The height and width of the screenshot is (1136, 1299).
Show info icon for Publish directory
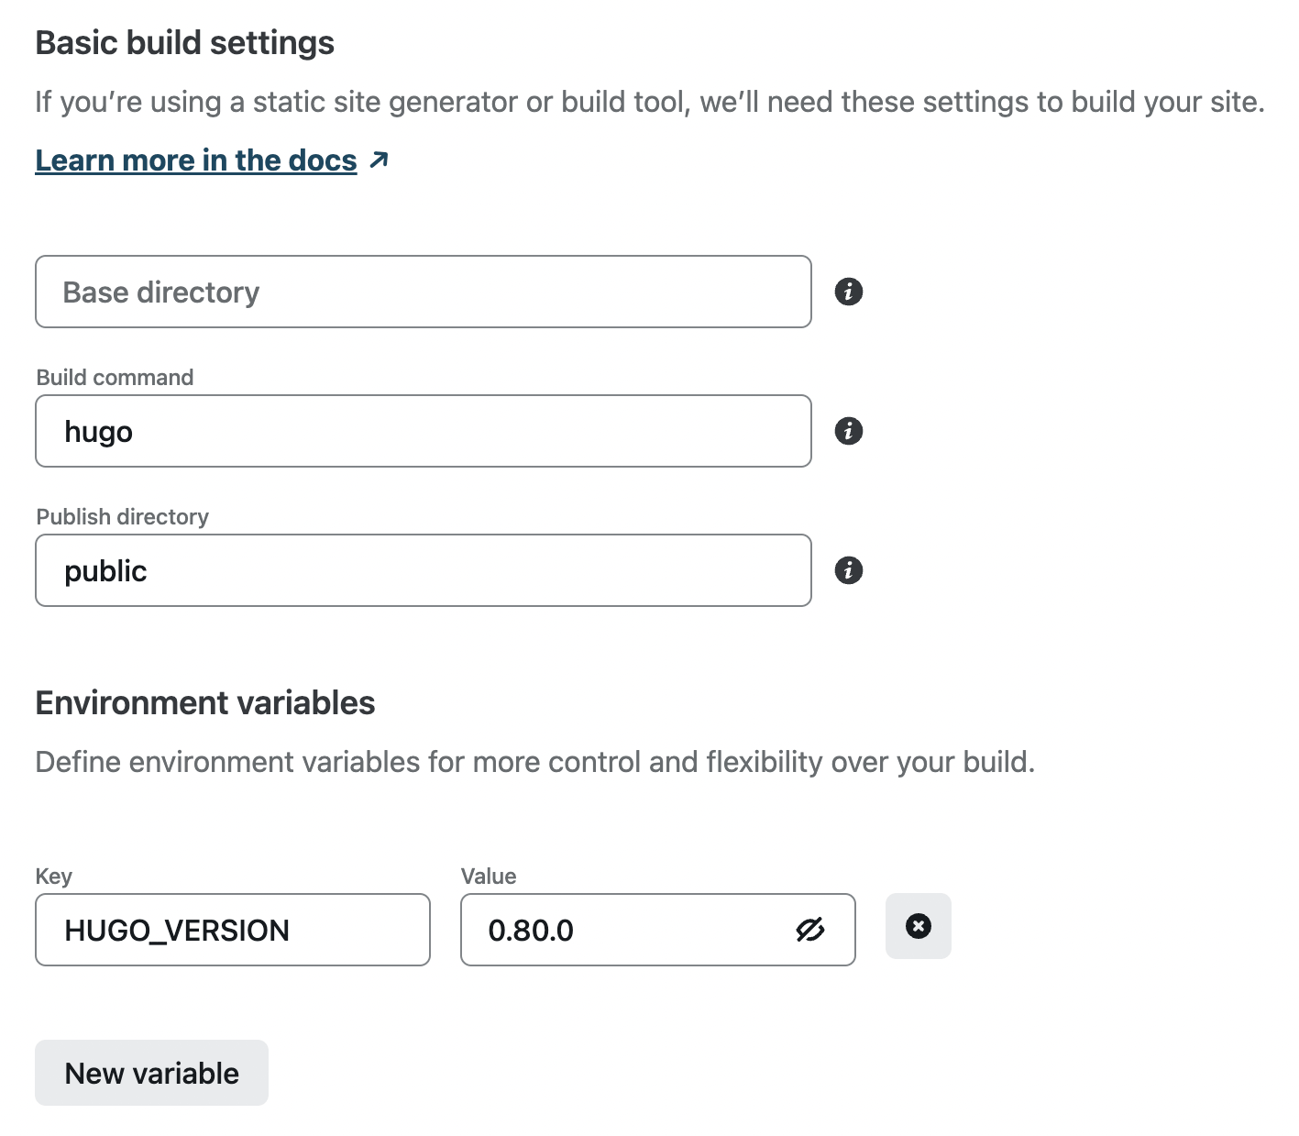pyautogui.click(x=849, y=570)
